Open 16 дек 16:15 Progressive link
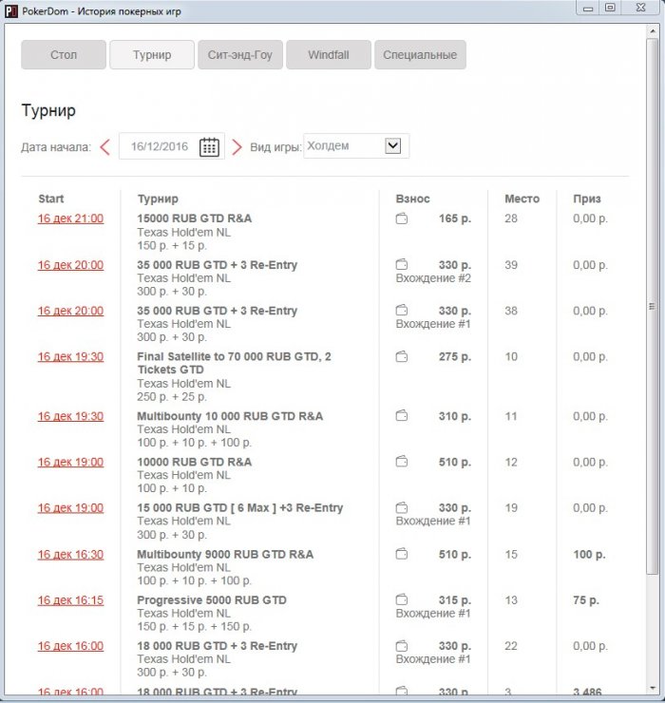Viewport: 665px width, 703px height. (x=71, y=600)
